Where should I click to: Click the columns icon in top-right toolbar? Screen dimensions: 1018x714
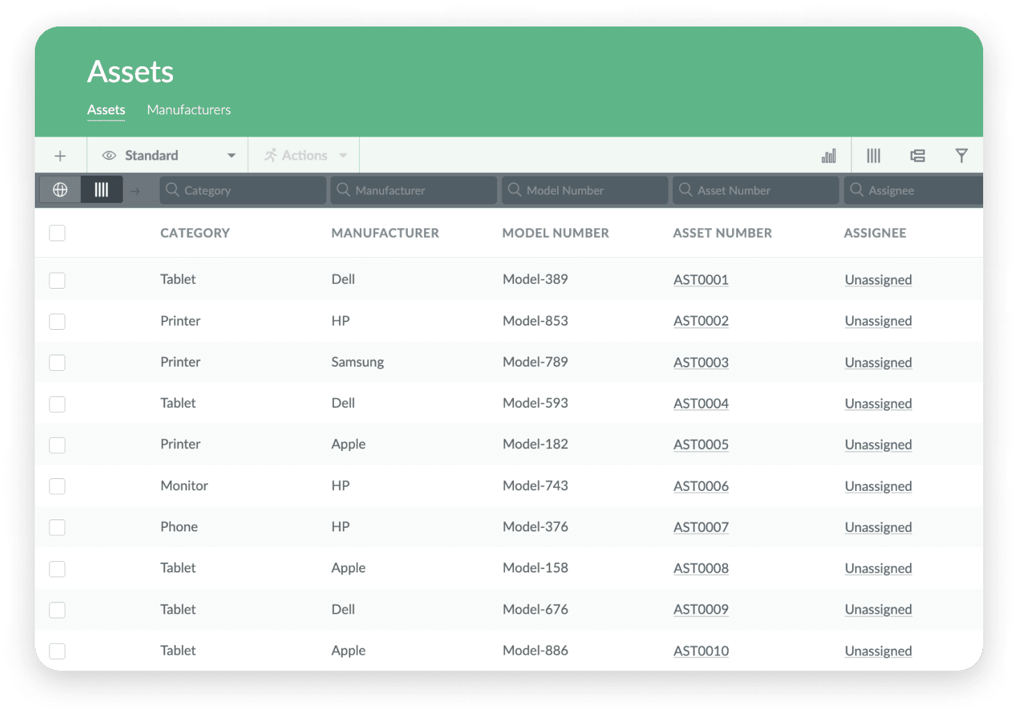pyautogui.click(x=873, y=155)
